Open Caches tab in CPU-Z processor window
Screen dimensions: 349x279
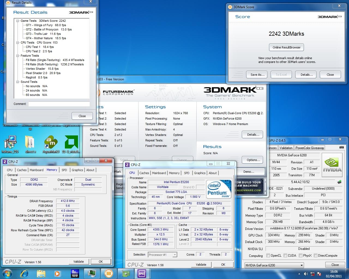coord(144,173)
